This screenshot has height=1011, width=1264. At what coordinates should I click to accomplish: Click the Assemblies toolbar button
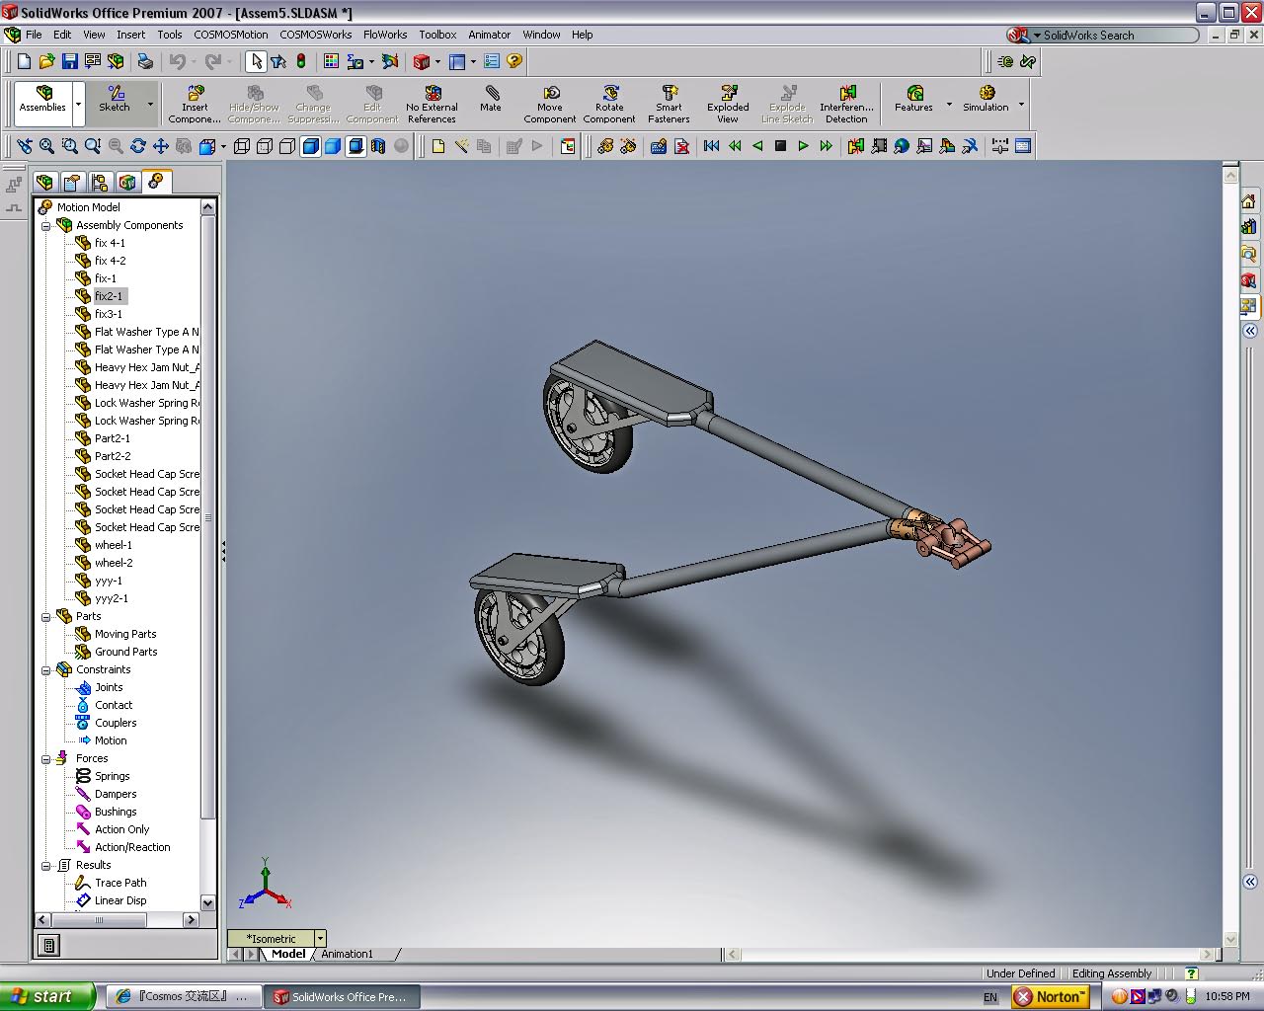(x=42, y=104)
